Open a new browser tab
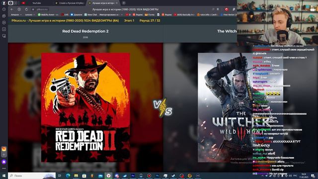The width and height of the screenshot is (318, 179). click(x=124, y=3)
